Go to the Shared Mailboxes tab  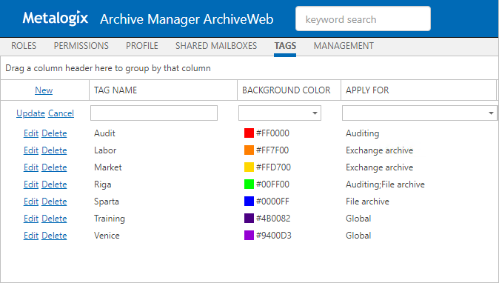(x=216, y=46)
